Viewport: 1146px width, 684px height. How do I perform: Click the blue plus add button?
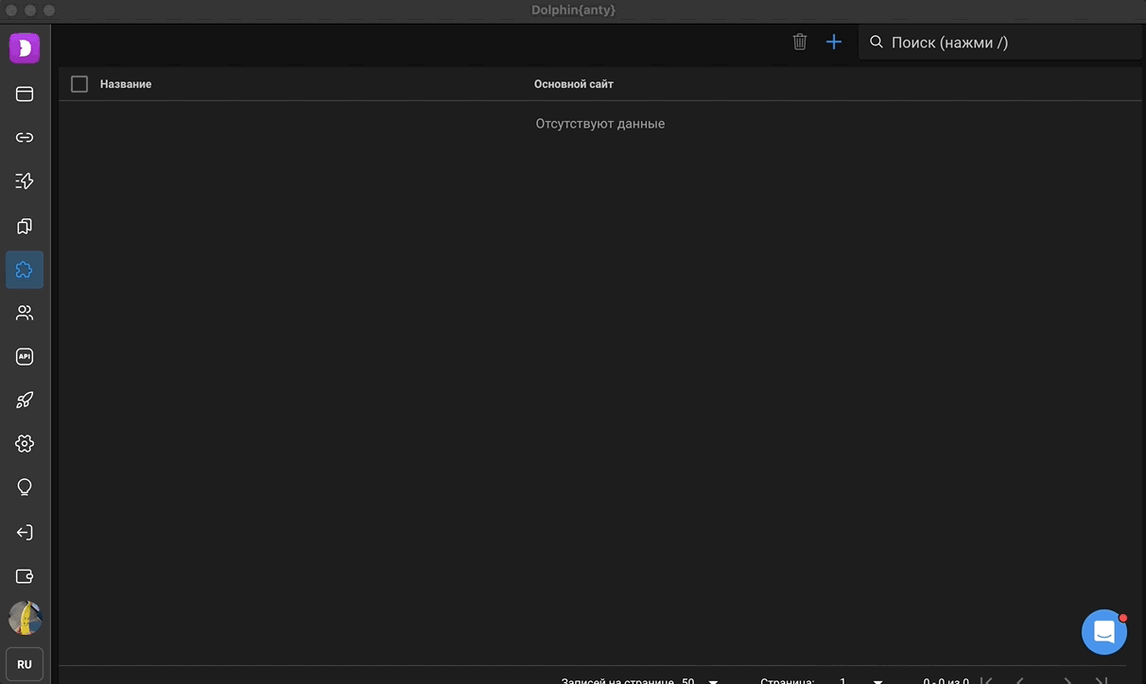click(833, 43)
